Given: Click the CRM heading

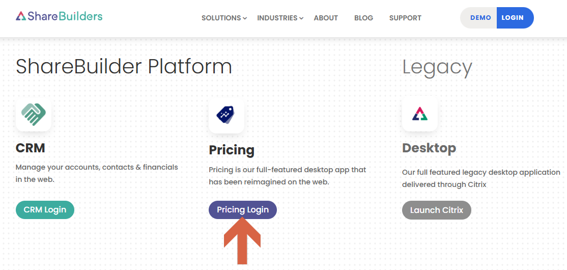Looking at the screenshot, I should [x=31, y=148].
